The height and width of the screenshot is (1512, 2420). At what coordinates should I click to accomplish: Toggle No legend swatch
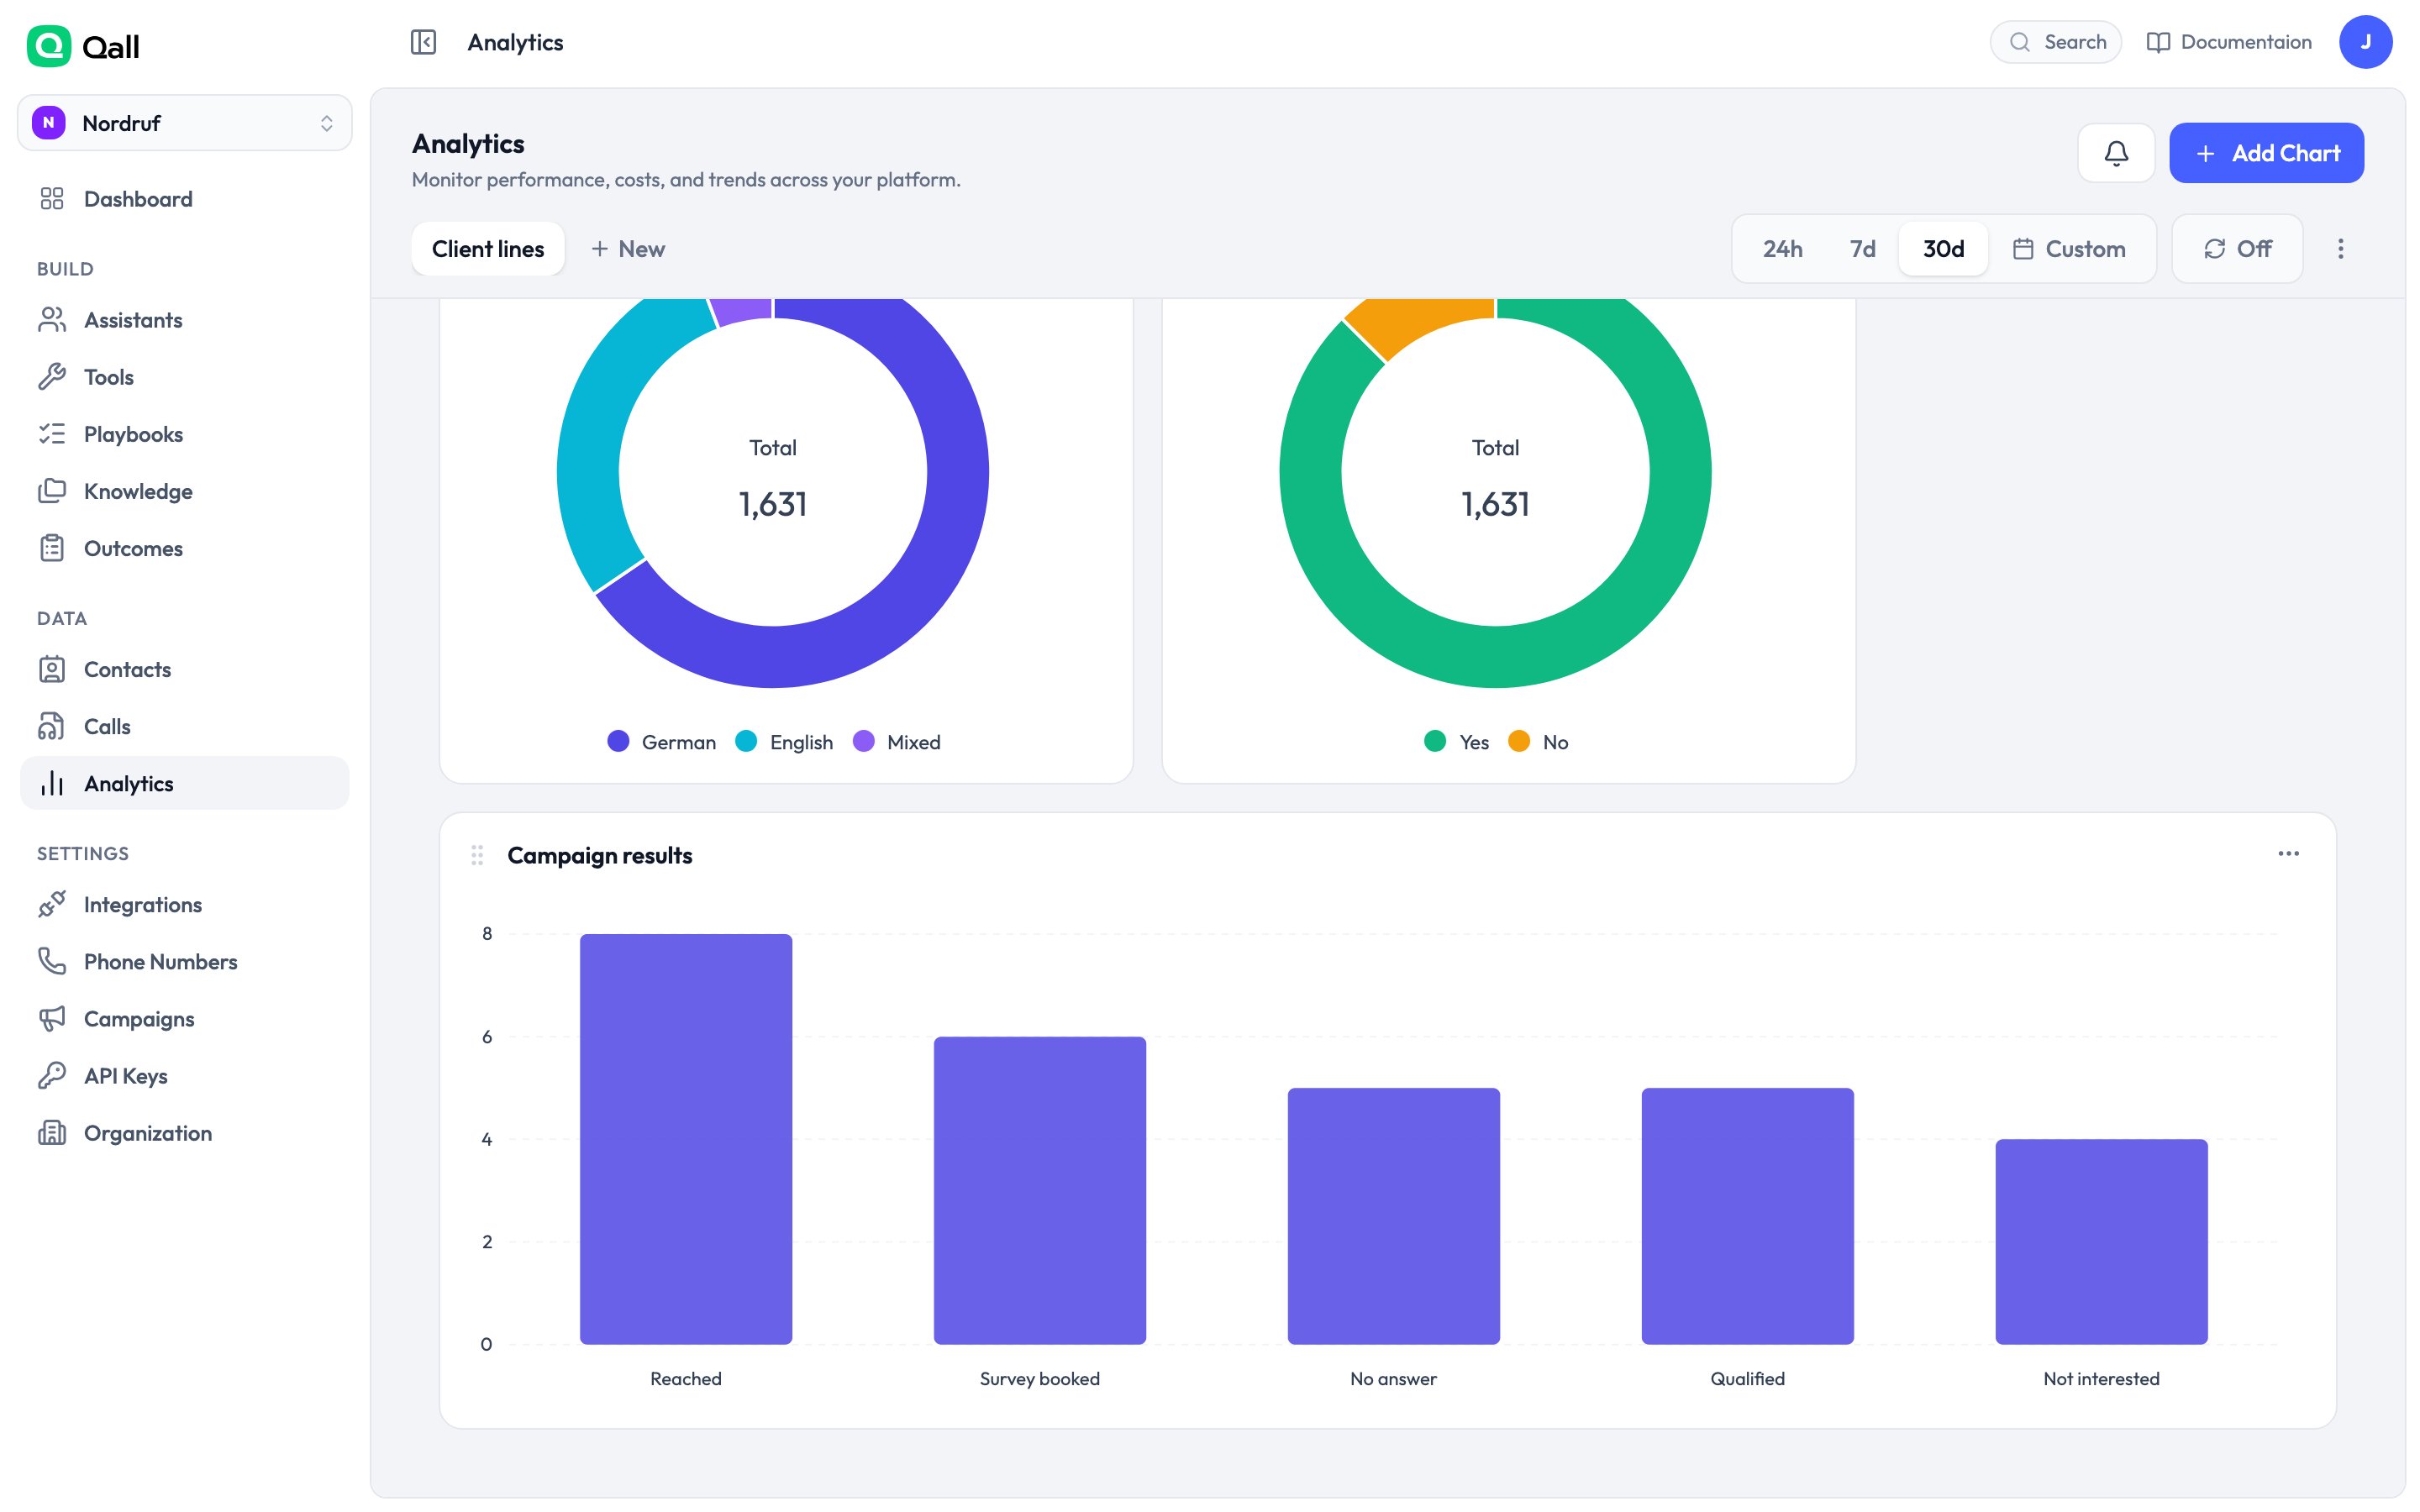click(x=1519, y=741)
